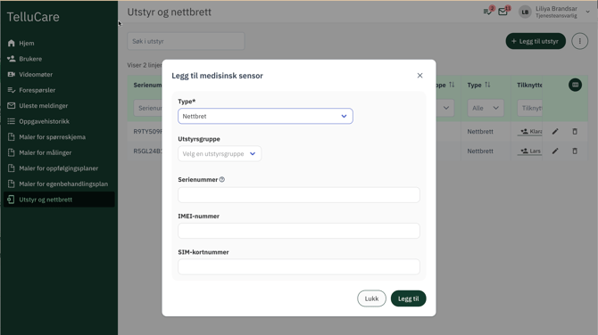Screen dimensions: 598x335
Task: Click the Hjem house icon
Action: (x=11, y=43)
